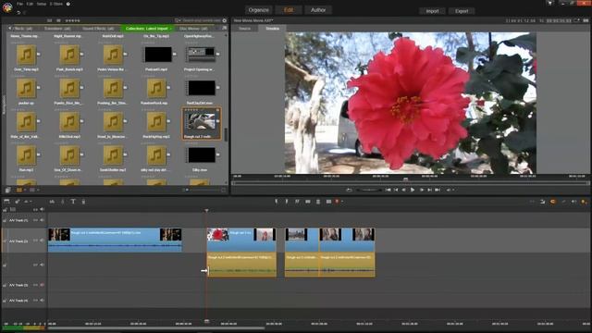Unmute A/V Track (3) red speaker icon

click(x=42, y=285)
